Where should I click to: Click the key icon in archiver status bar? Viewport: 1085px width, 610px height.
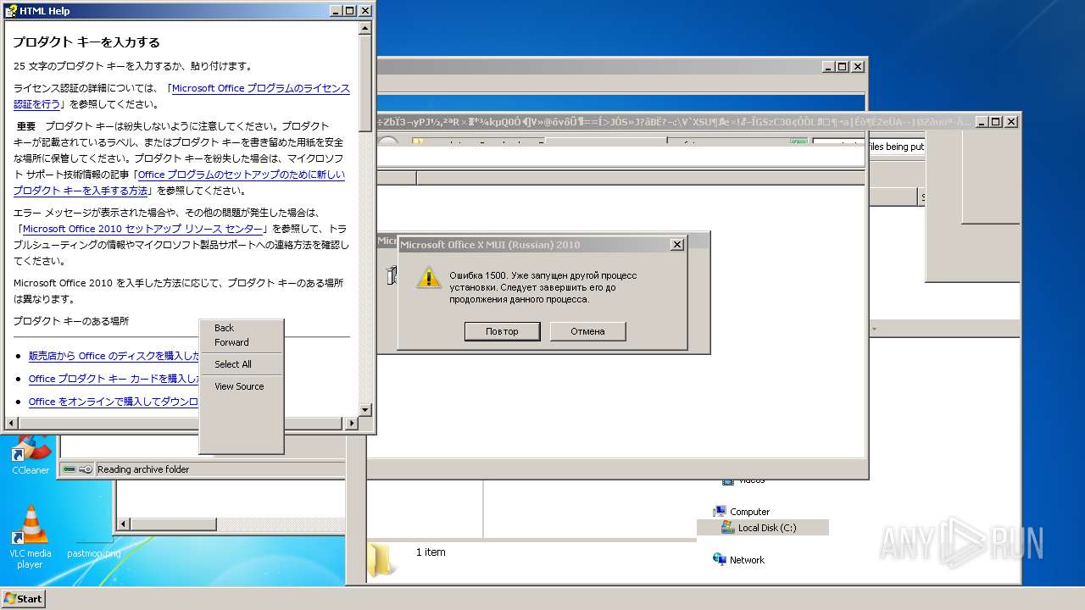click(86, 469)
